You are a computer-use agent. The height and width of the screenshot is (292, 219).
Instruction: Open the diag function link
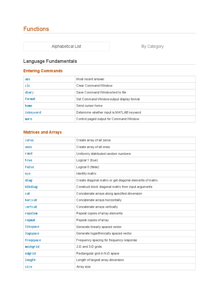tap(28, 180)
